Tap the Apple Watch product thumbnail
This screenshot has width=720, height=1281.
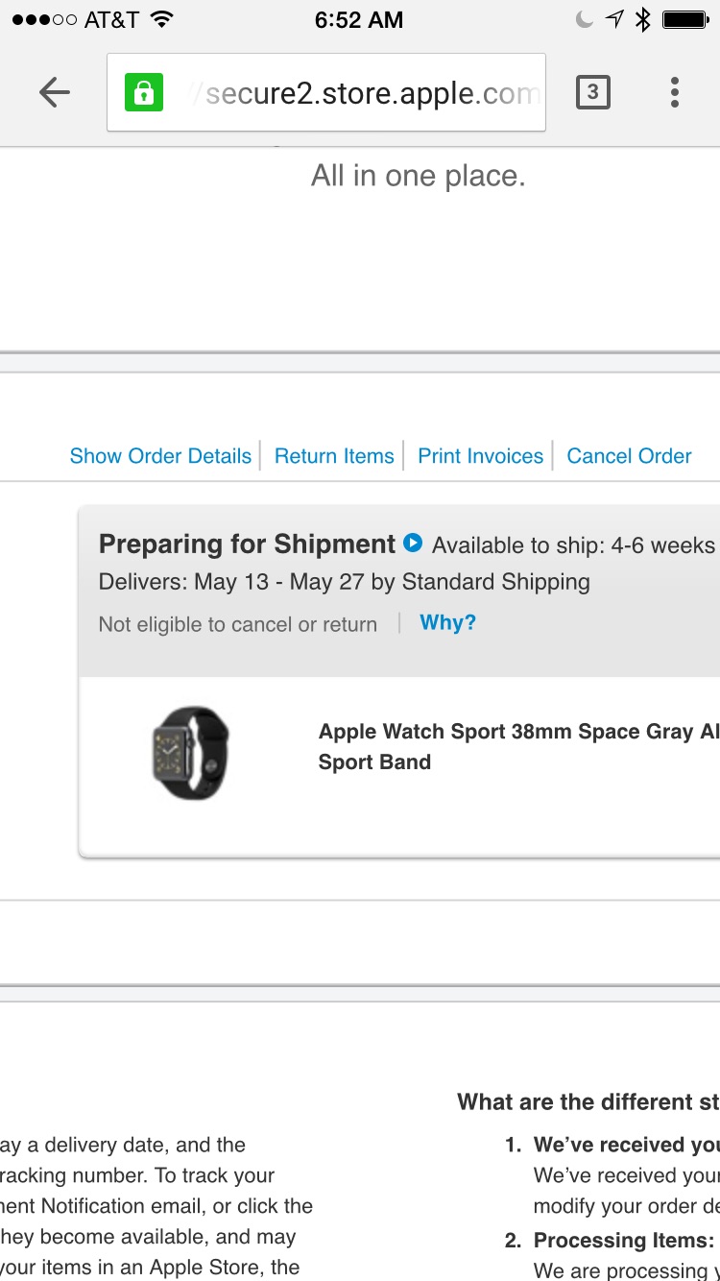click(191, 753)
